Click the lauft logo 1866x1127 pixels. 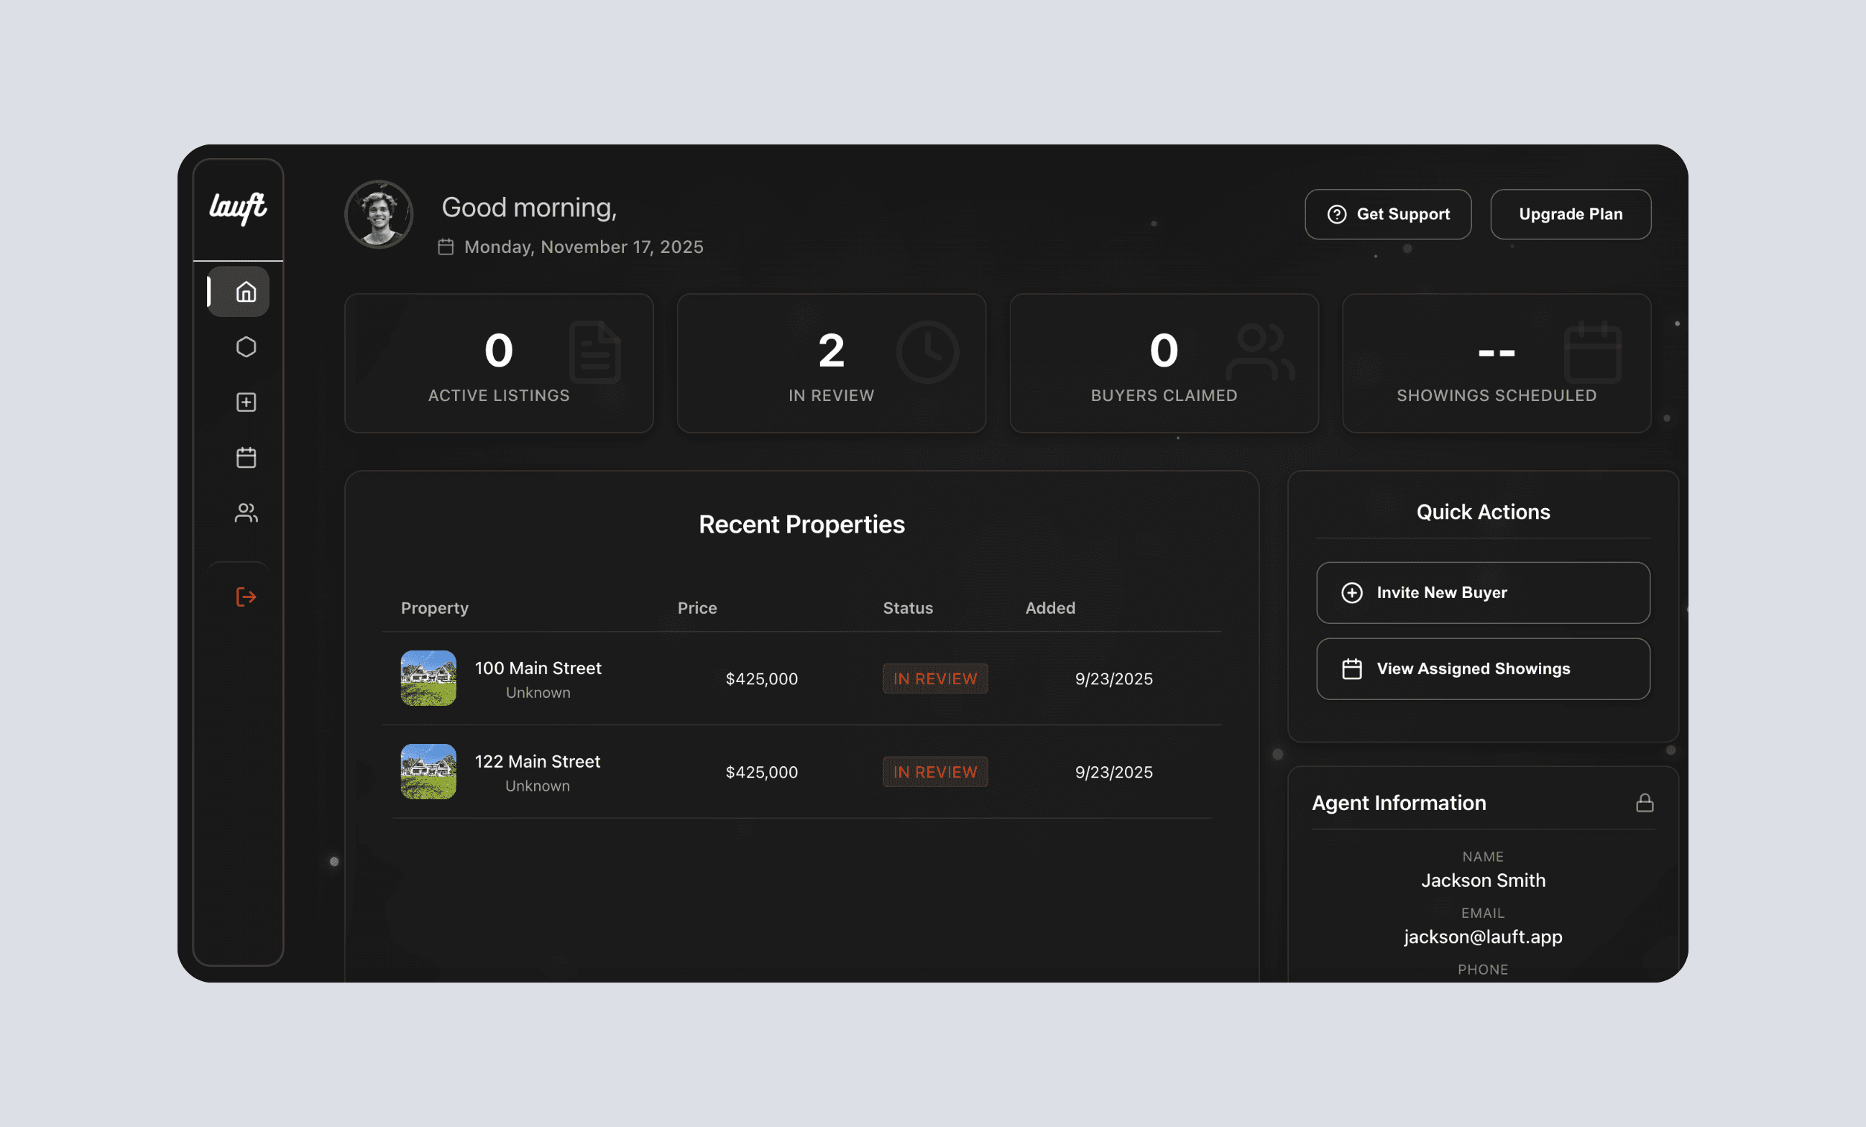coord(238,208)
